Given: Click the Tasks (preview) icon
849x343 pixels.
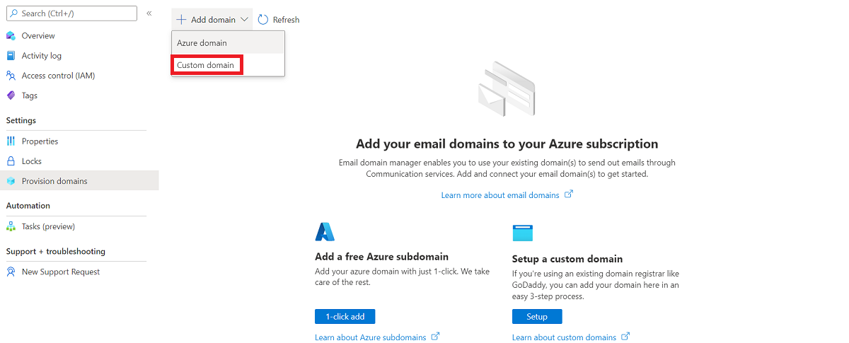Looking at the screenshot, I should [x=11, y=226].
